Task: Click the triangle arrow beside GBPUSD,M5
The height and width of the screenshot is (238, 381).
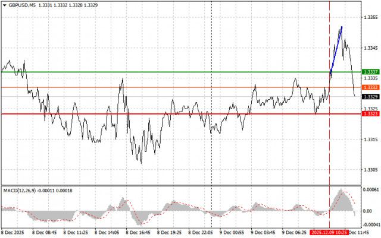Action: click(x=5, y=5)
